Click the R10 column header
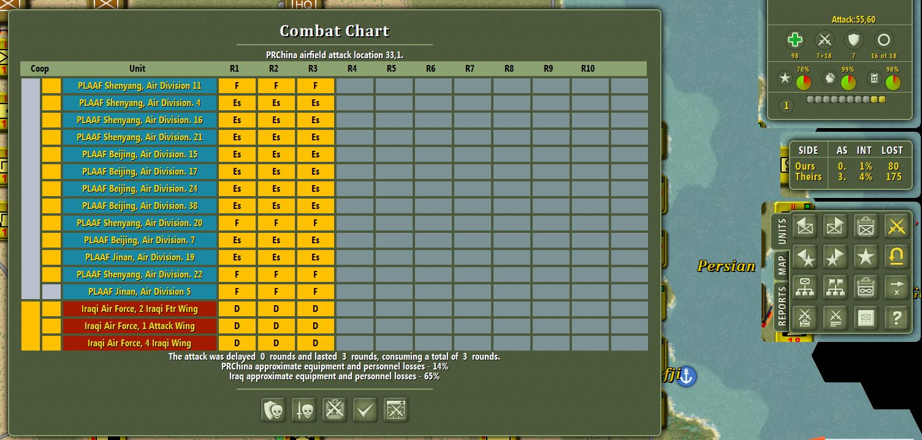Viewport: 922px width, 440px height. (x=587, y=69)
